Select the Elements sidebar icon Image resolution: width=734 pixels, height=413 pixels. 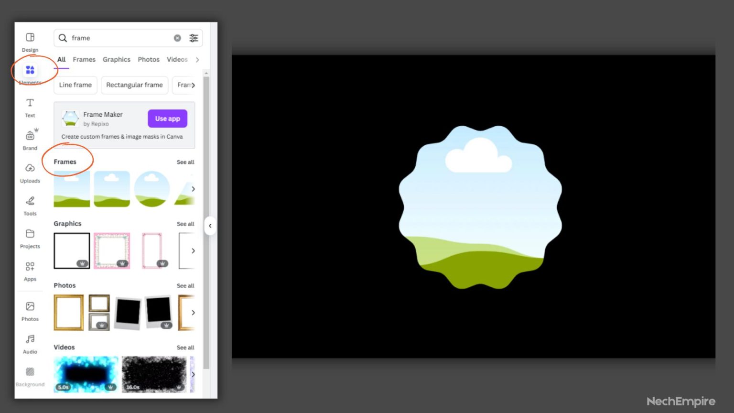coord(30,70)
